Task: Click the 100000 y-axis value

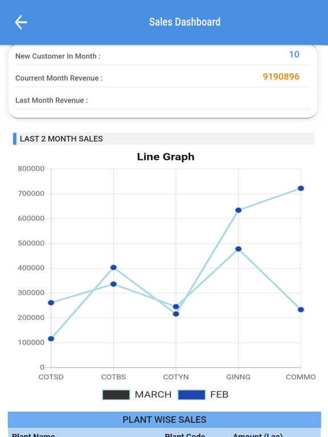Action: 31,342
